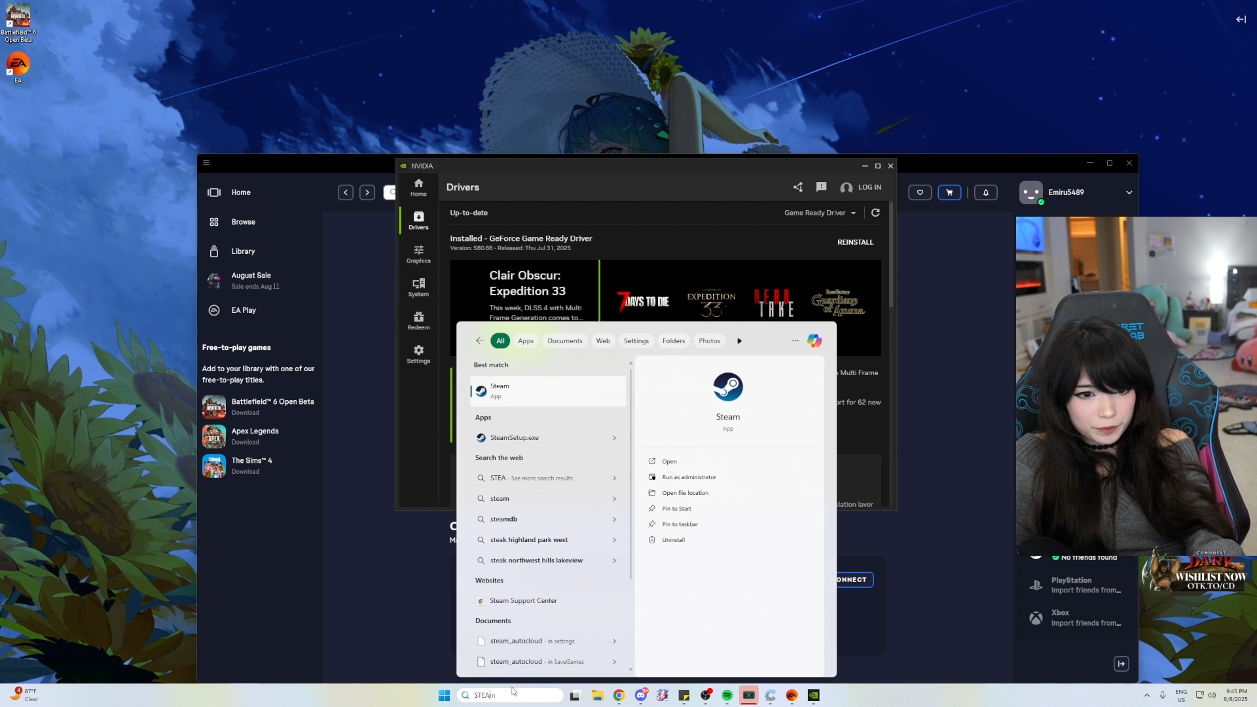This screenshot has height=707, width=1257.
Task: Go back in Windows search panel
Action: coord(479,340)
